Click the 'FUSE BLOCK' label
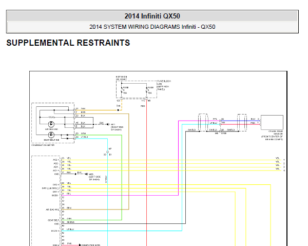Viewport: 308px width, 246px height. tap(164, 81)
